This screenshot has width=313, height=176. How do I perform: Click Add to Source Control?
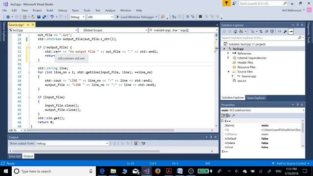pos(291,163)
